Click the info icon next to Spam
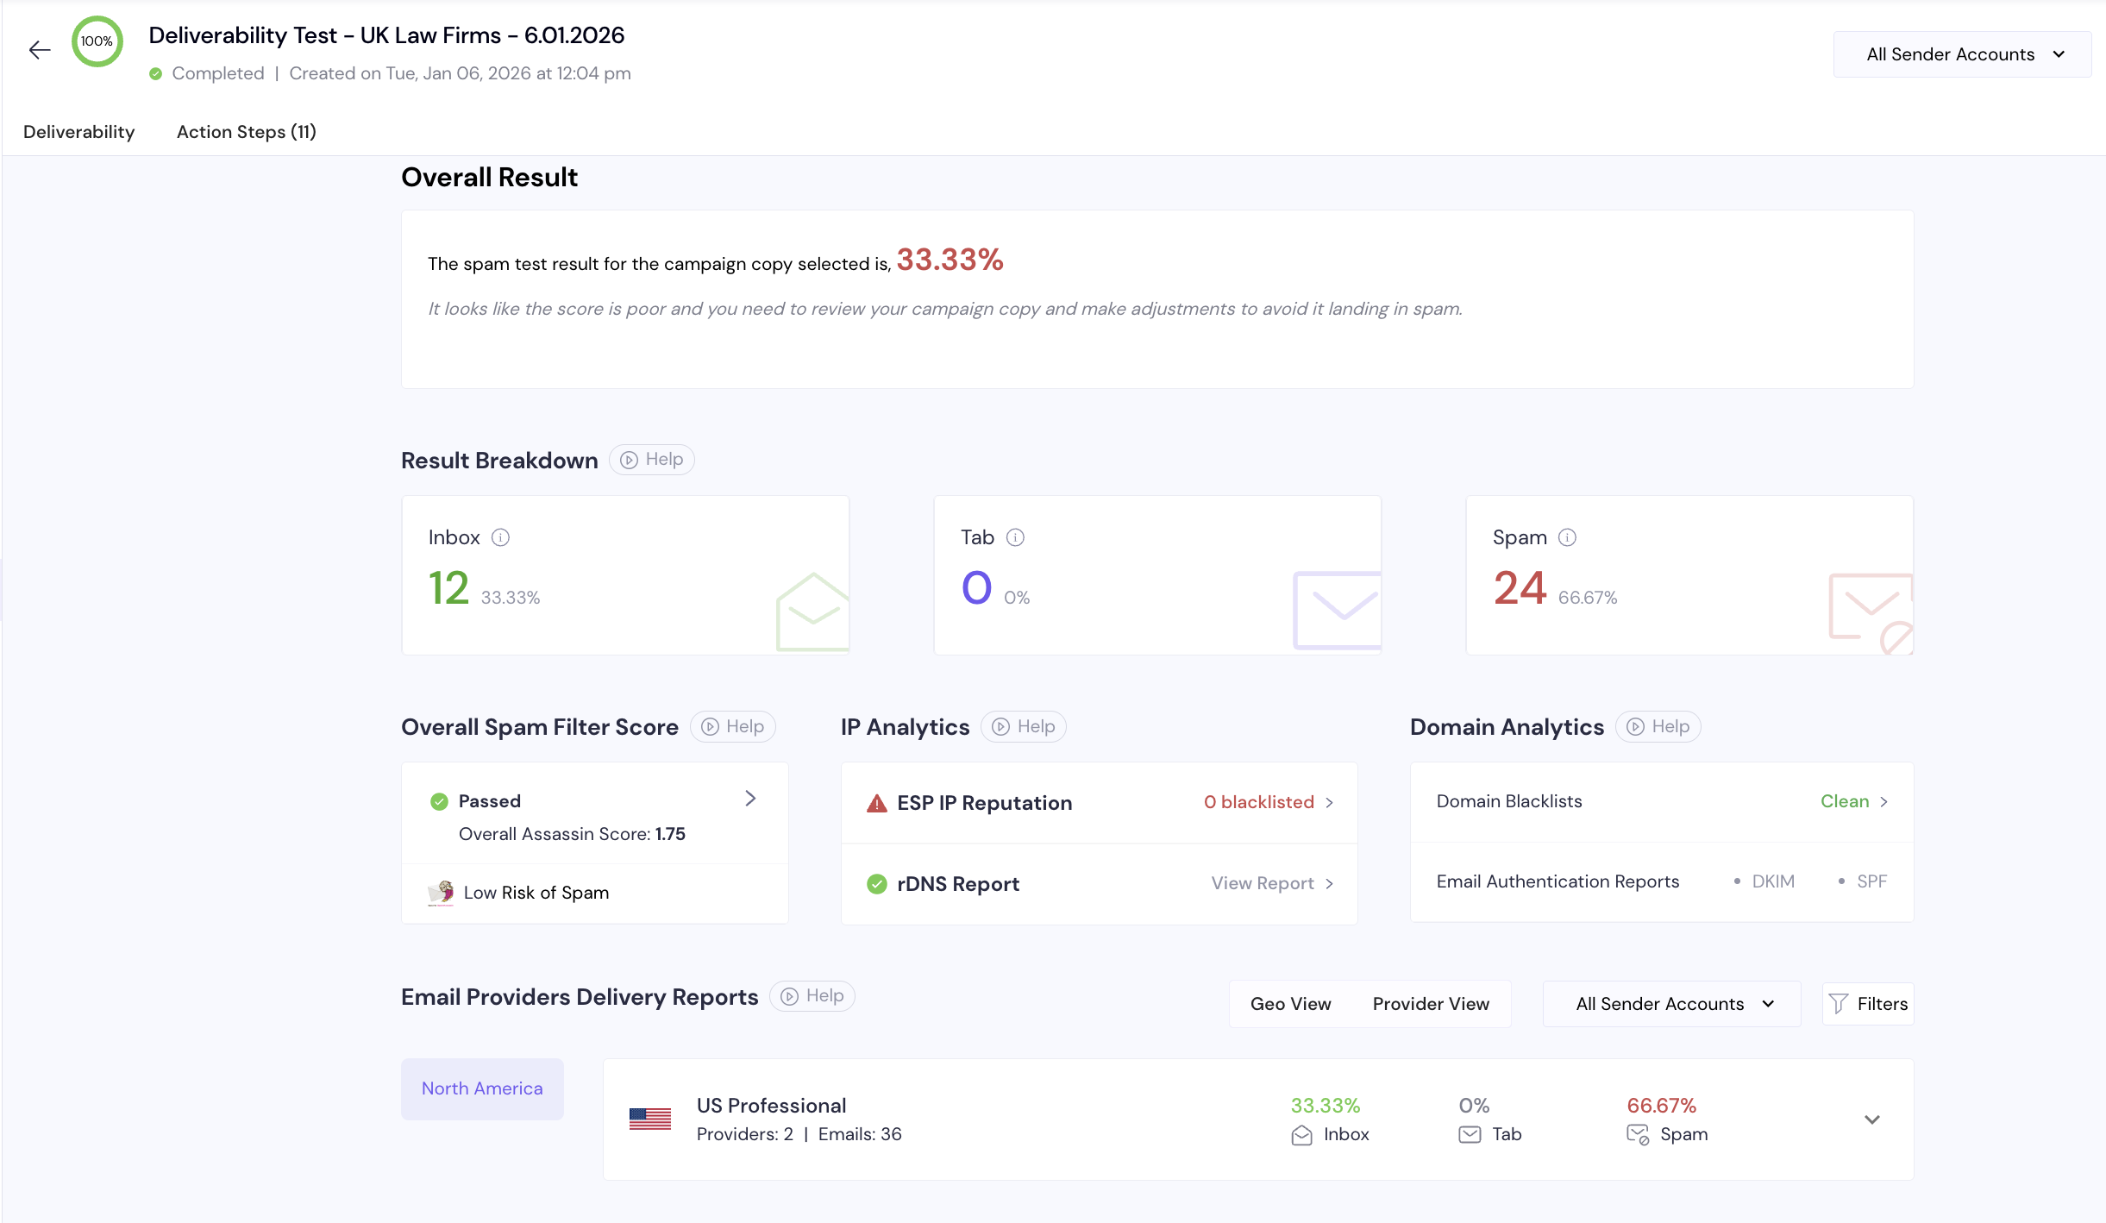This screenshot has height=1223, width=2106. [x=1567, y=537]
